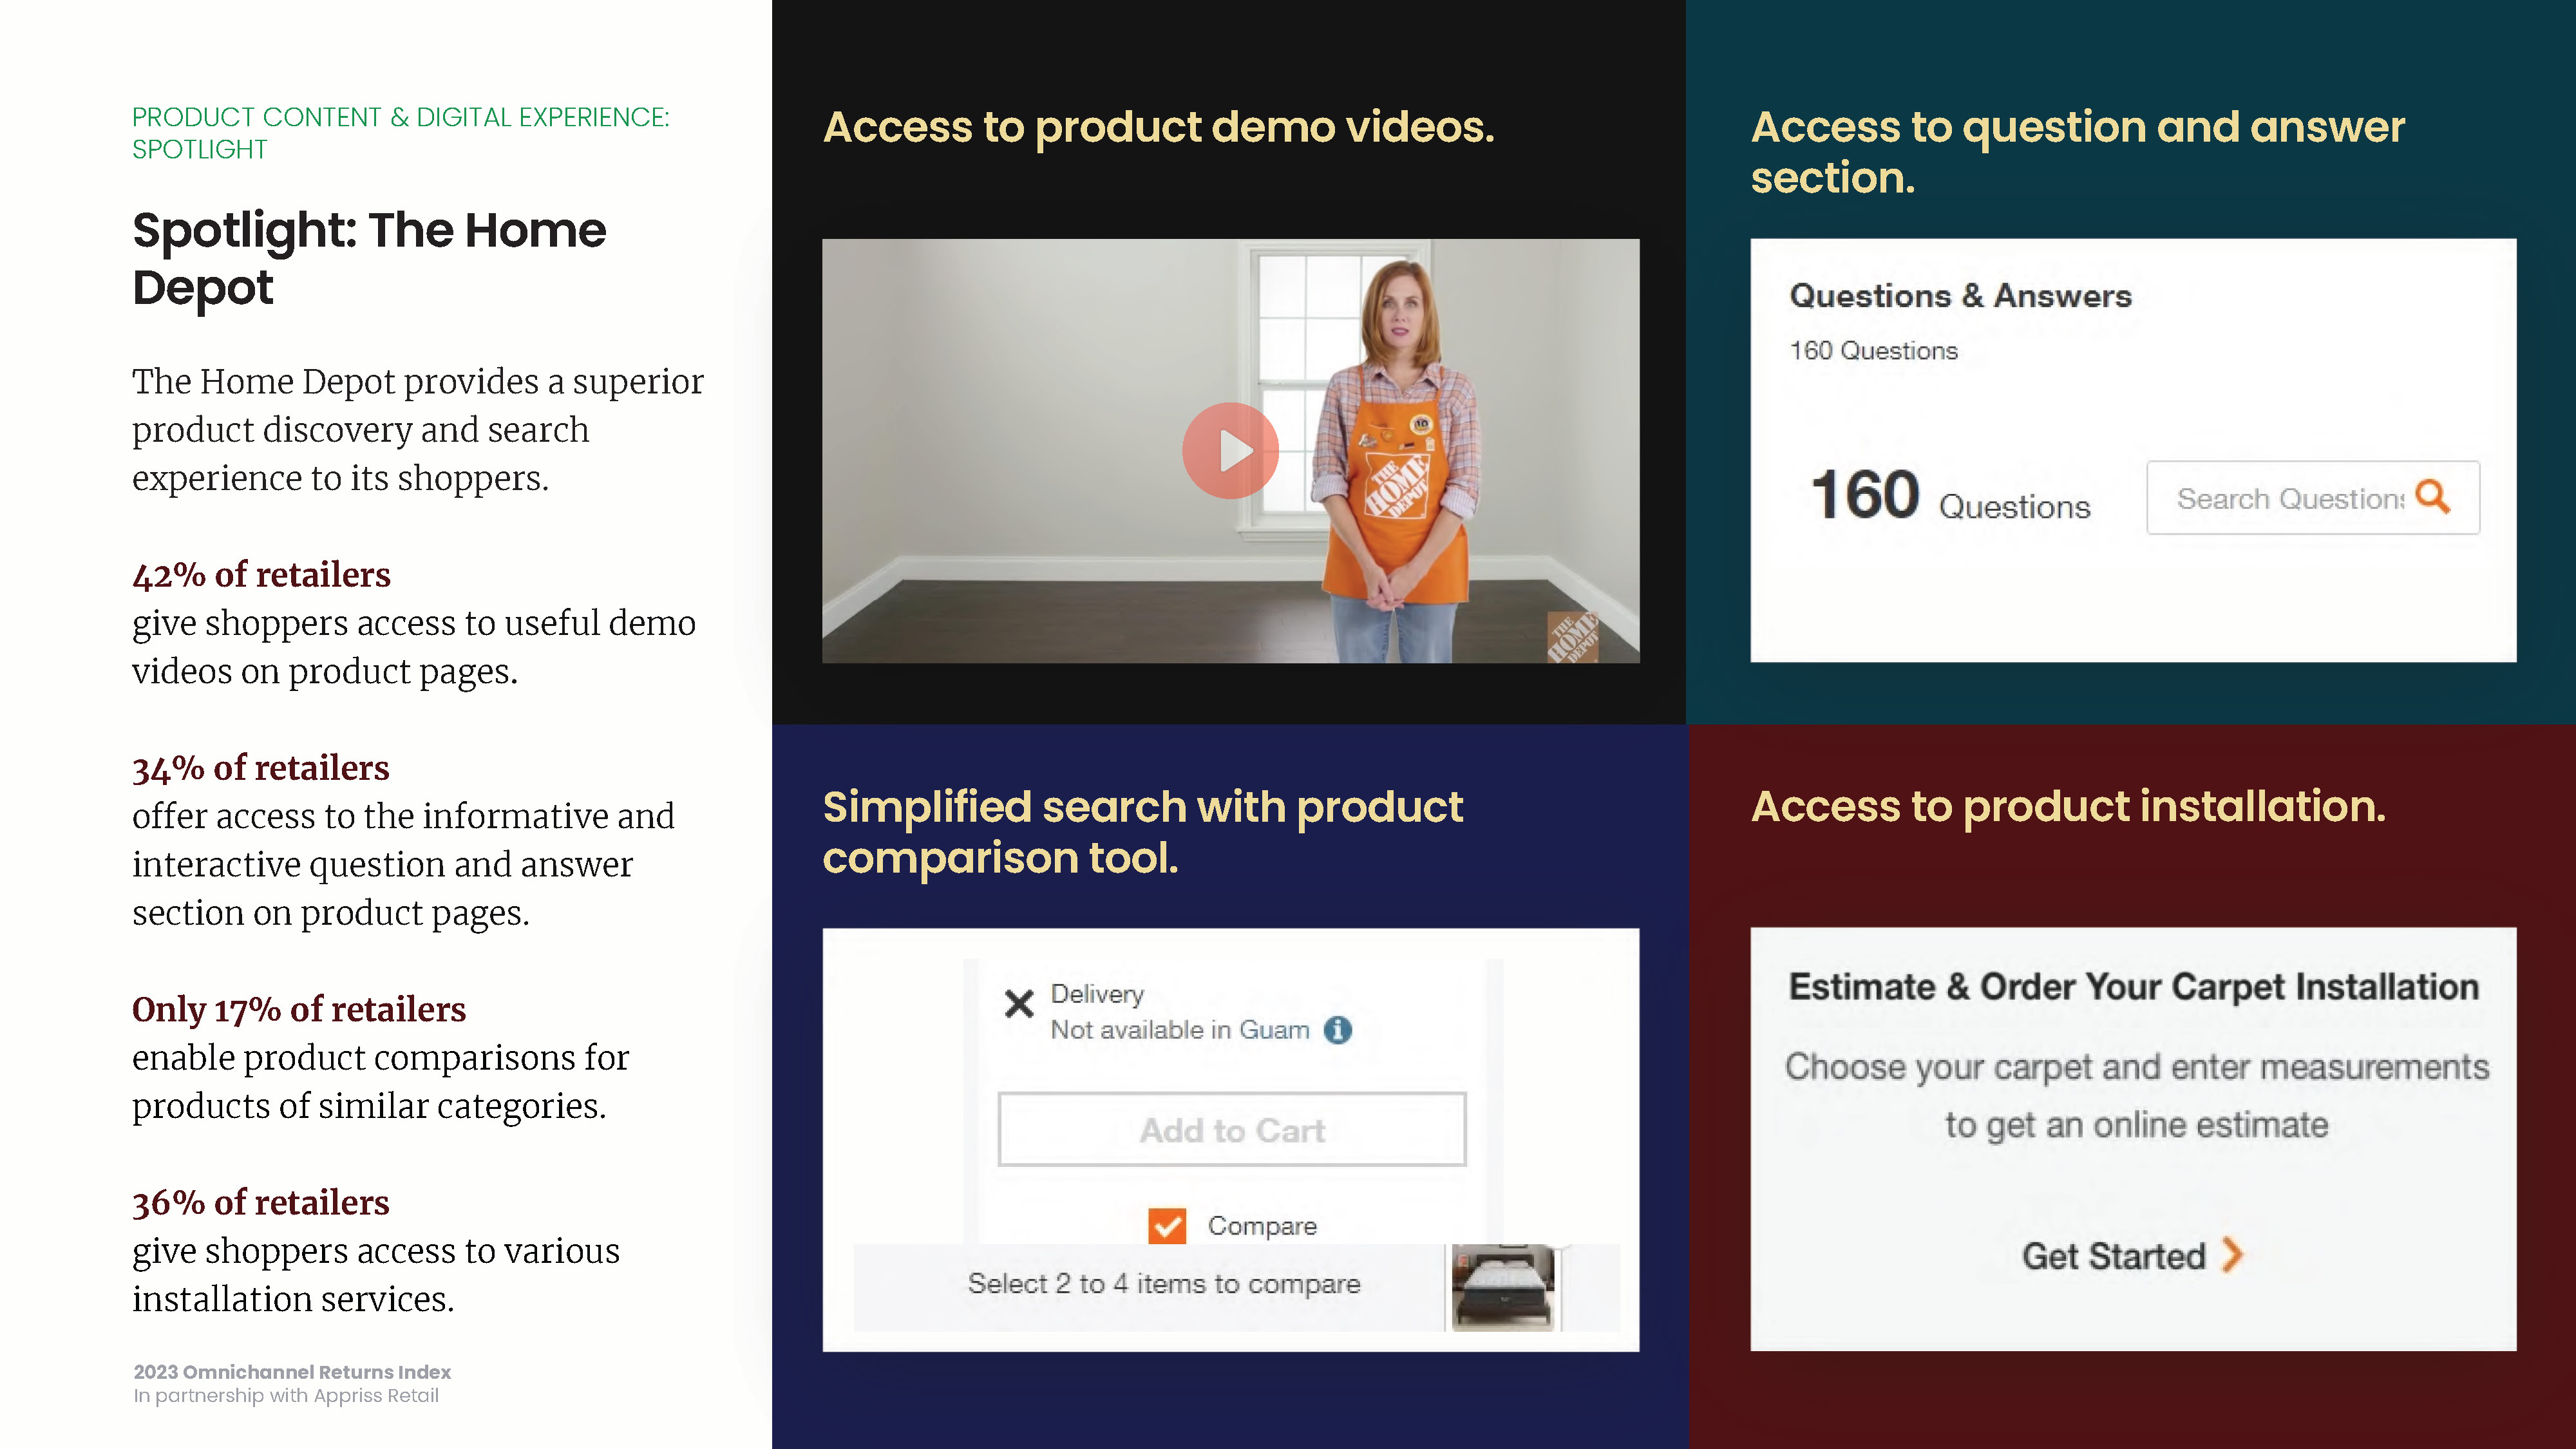Click 'In partnership with Appriss Retail' footer
The image size is (2576, 1449).
click(286, 1395)
